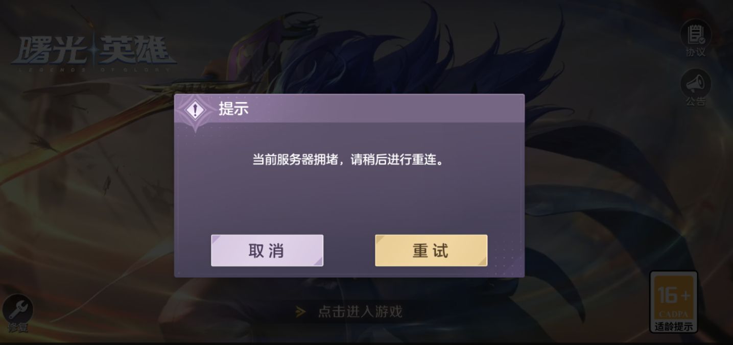Select the 公告 text label

[695, 101]
